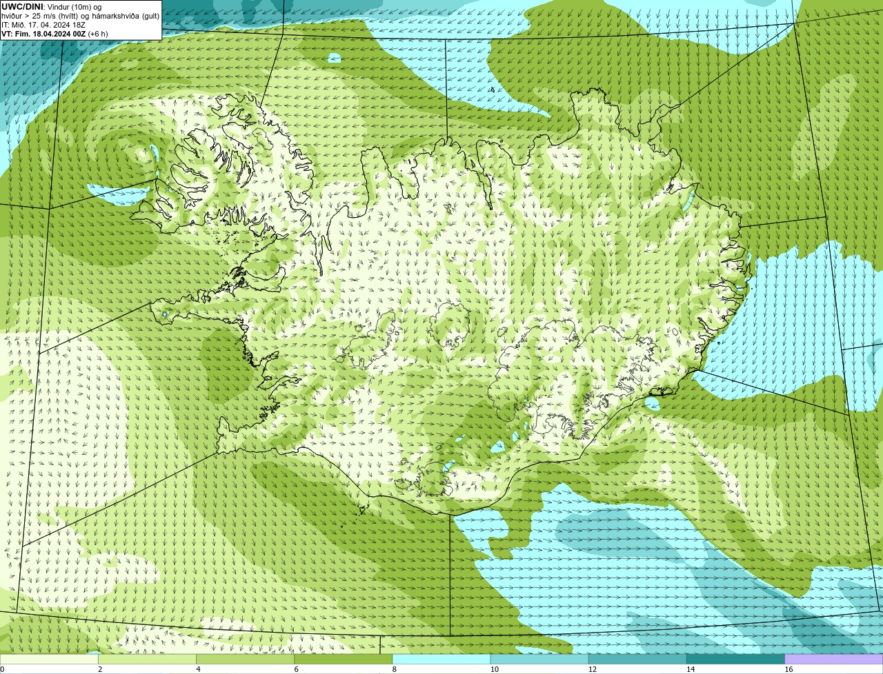This screenshot has height=674, width=883.
Task: Click the 4–6 m/s green legend swatch
Action: (x=246, y=659)
